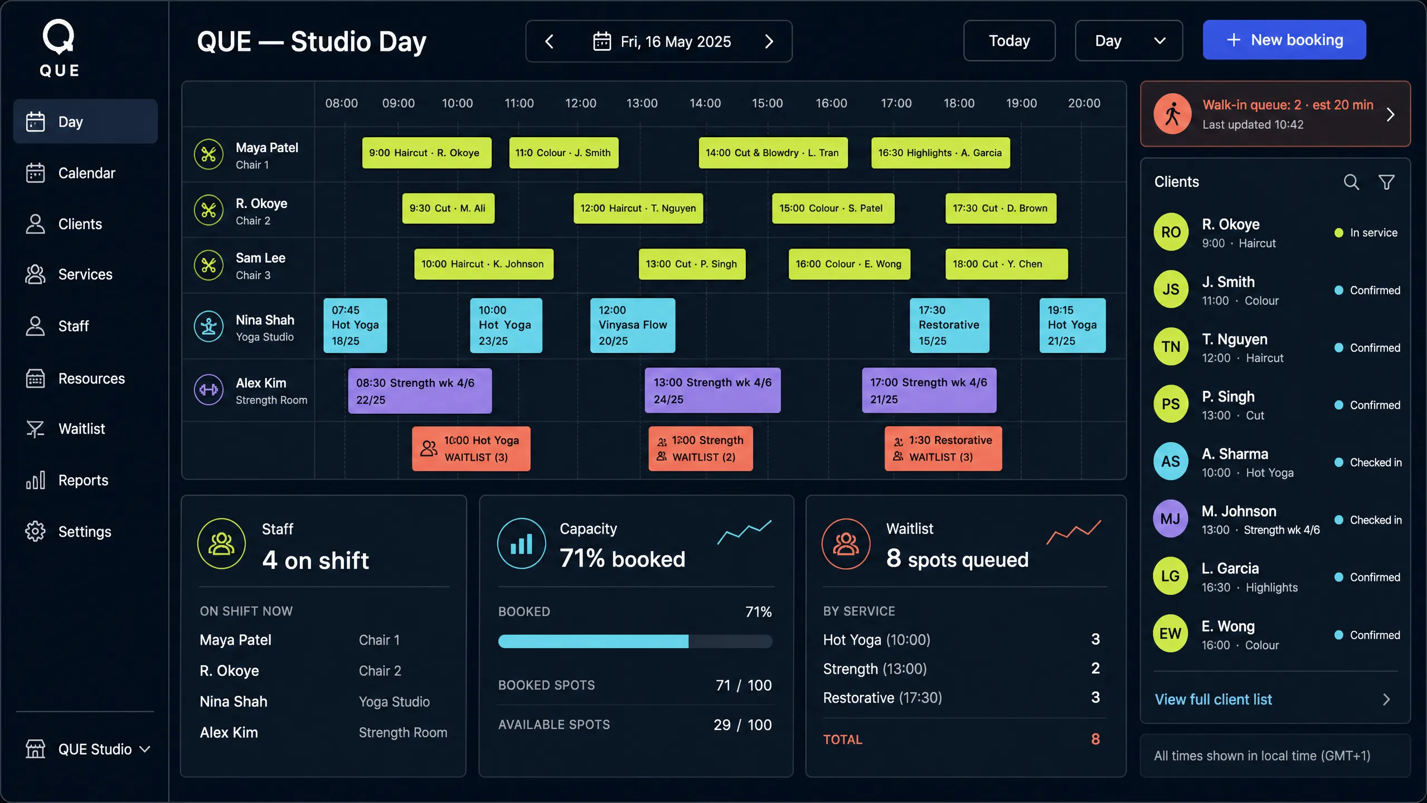
Task: Open the Clients sidebar item
Action: (x=85, y=224)
